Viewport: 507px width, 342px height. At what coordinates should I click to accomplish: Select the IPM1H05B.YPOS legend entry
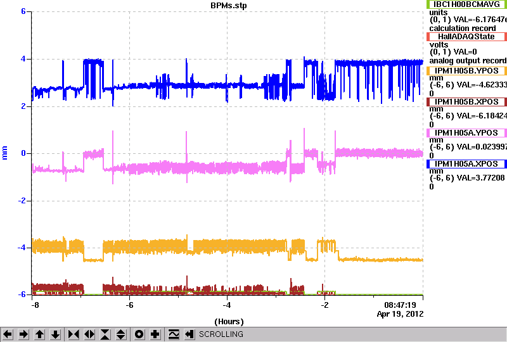click(466, 71)
